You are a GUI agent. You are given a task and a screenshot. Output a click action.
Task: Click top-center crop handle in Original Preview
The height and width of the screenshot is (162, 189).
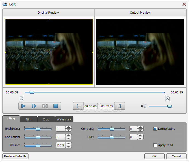(x=49, y=20)
